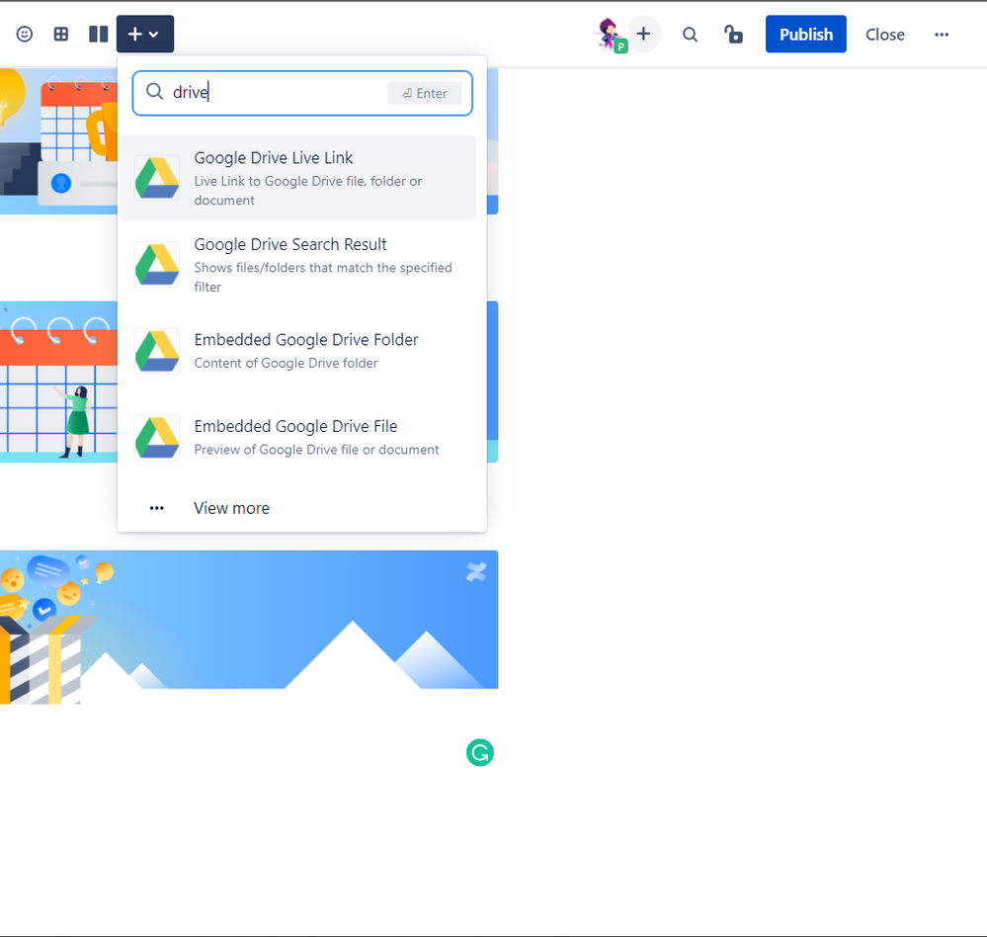The width and height of the screenshot is (987, 937).
Task: Click the search magnifier inside macro search box
Action: 154,92
